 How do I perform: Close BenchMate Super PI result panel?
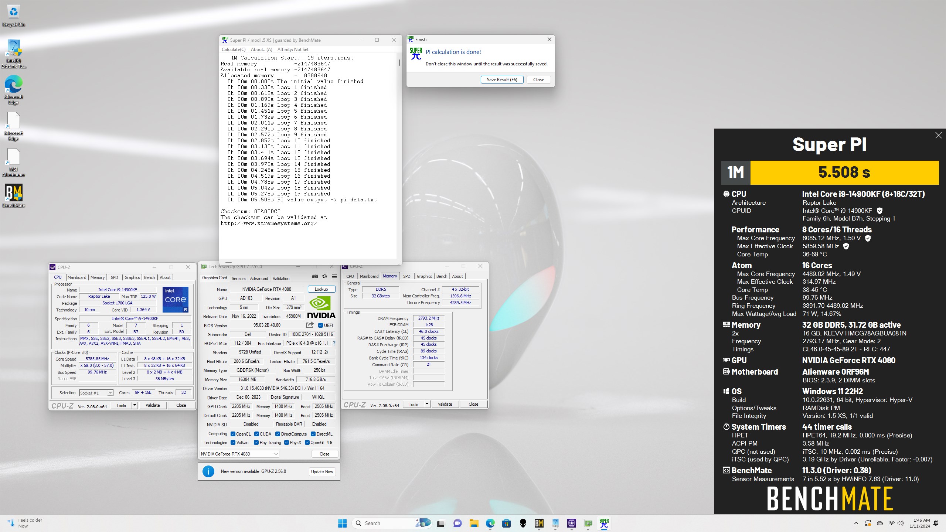coord(938,136)
